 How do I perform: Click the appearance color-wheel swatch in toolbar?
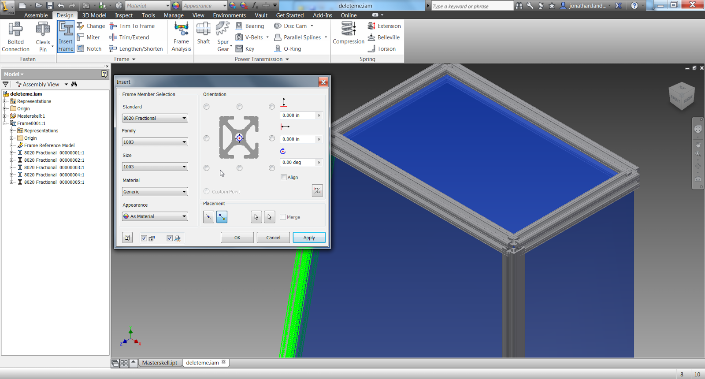[x=176, y=6]
